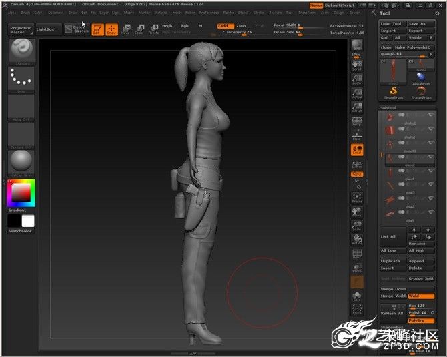This screenshot has height=357, width=447.
Task: Collapse the SubTool section header
Action: (x=388, y=108)
